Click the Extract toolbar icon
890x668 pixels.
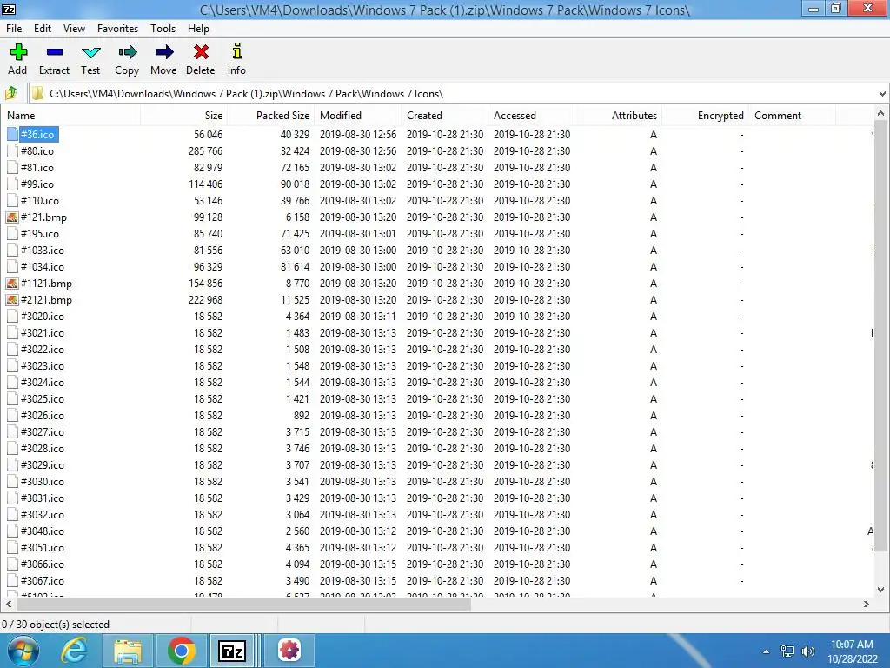55,52
